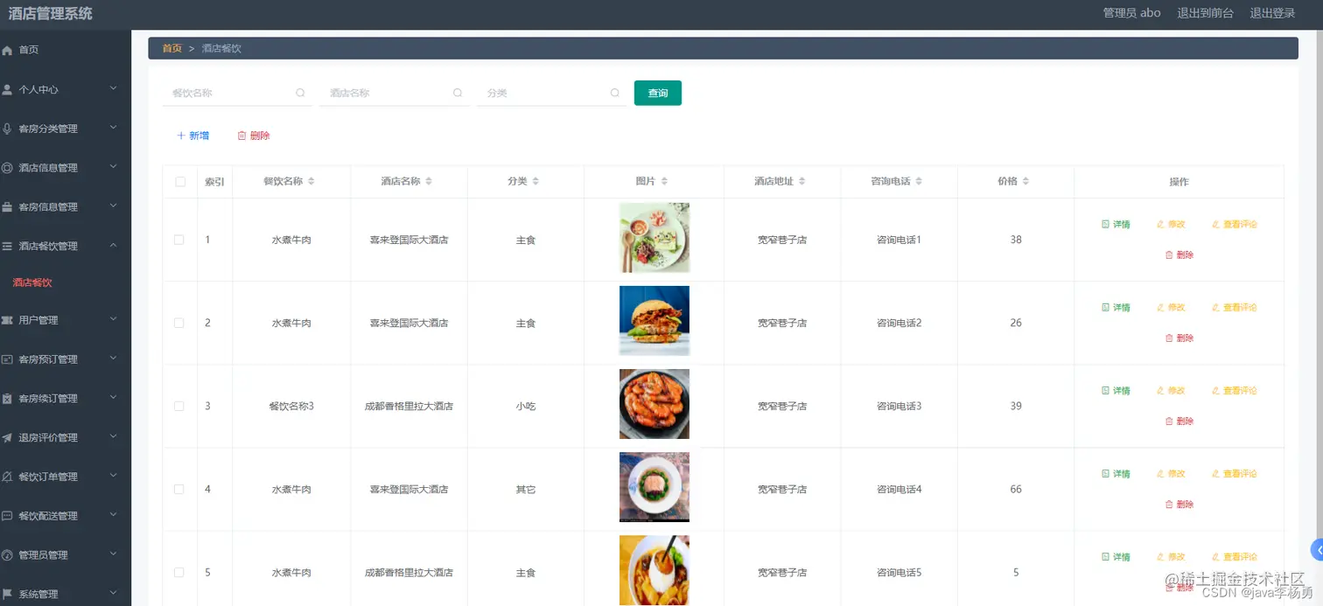Click the green 查询 button

[658, 93]
